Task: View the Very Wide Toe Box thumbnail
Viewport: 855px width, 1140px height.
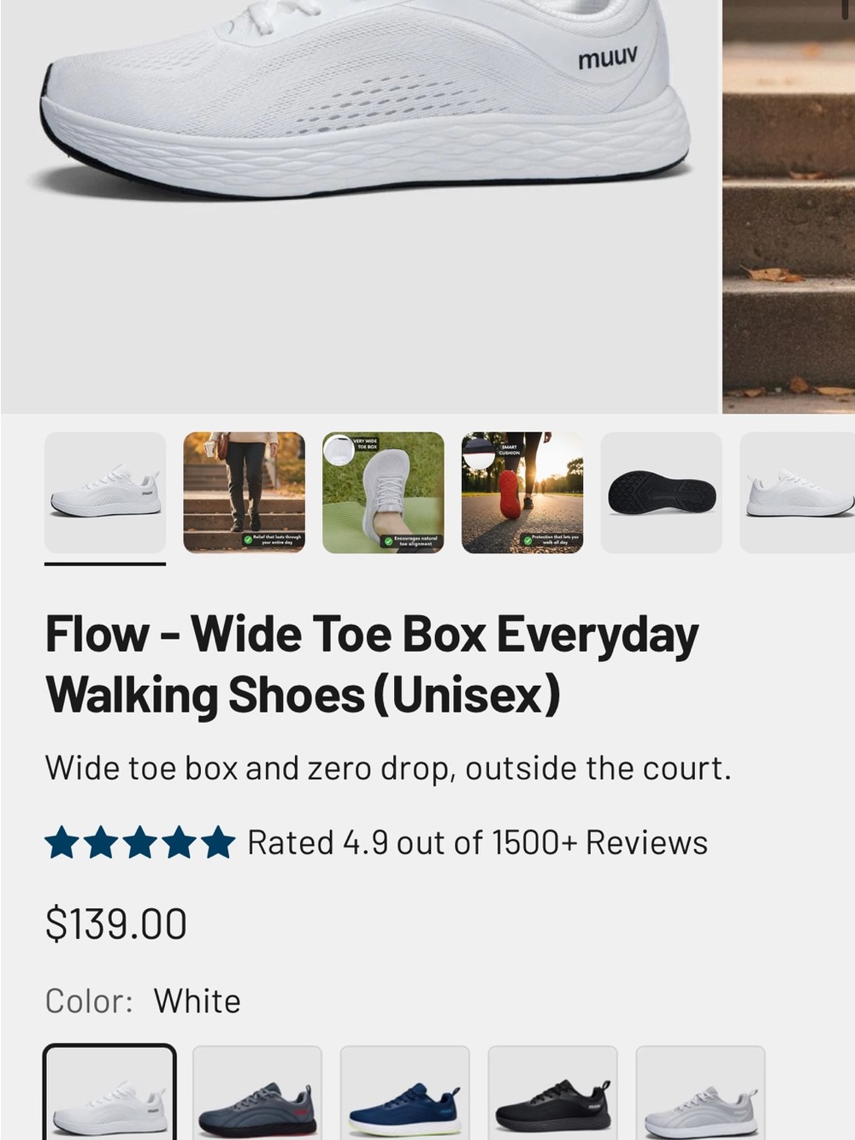Action: click(x=383, y=493)
